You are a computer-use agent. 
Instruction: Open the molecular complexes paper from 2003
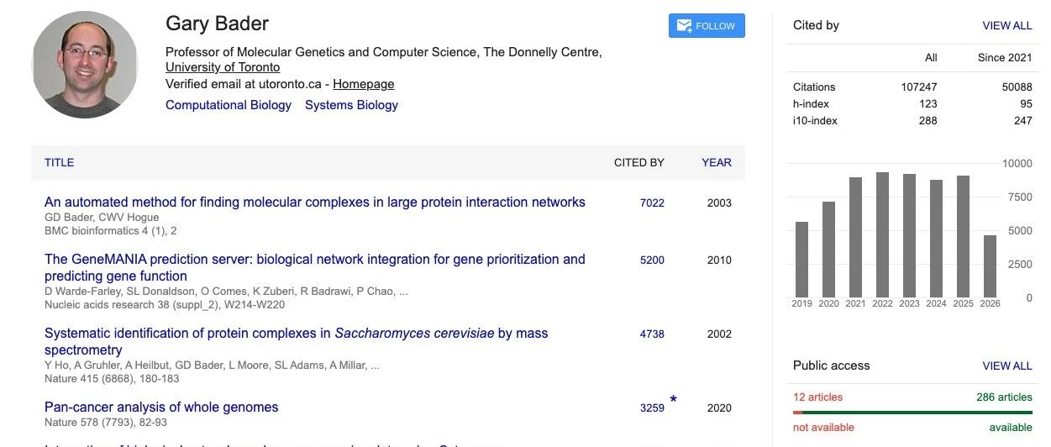click(x=315, y=202)
